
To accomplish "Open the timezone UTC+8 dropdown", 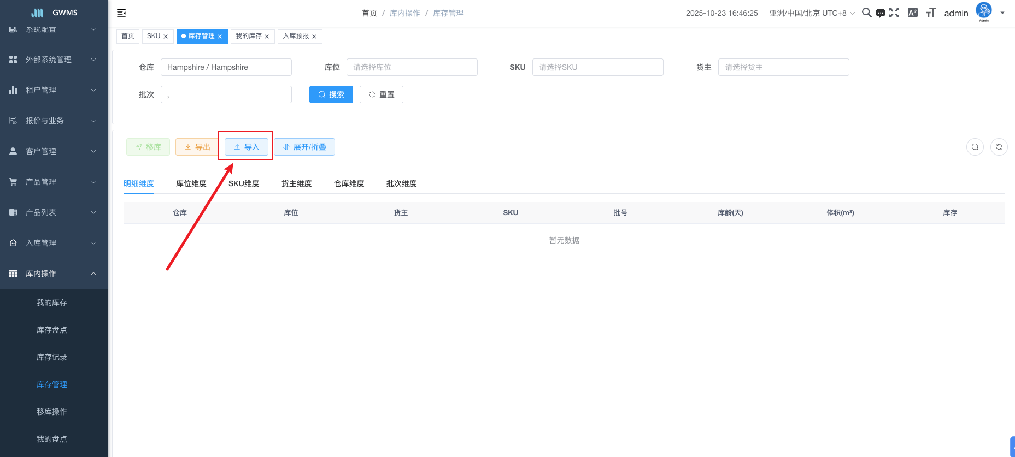I will pyautogui.click(x=812, y=13).
